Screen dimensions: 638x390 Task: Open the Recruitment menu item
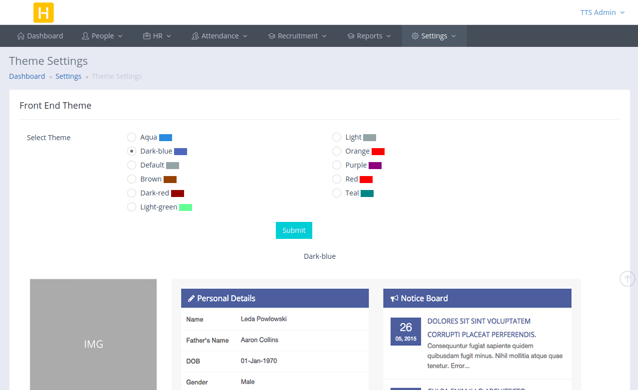(297, 36)
